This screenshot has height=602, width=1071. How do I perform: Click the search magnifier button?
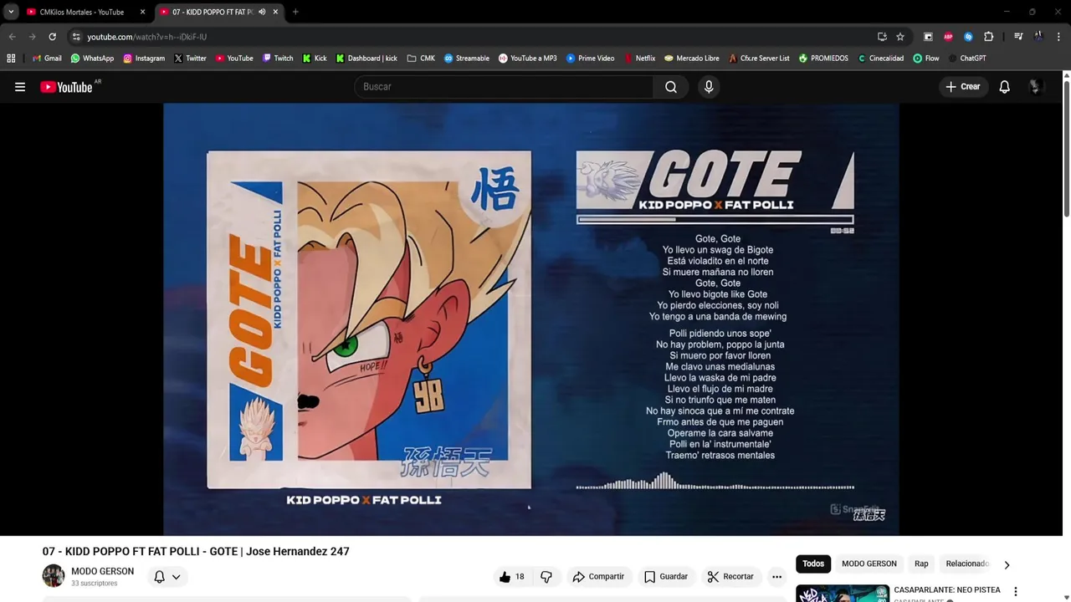click(671, 87)
